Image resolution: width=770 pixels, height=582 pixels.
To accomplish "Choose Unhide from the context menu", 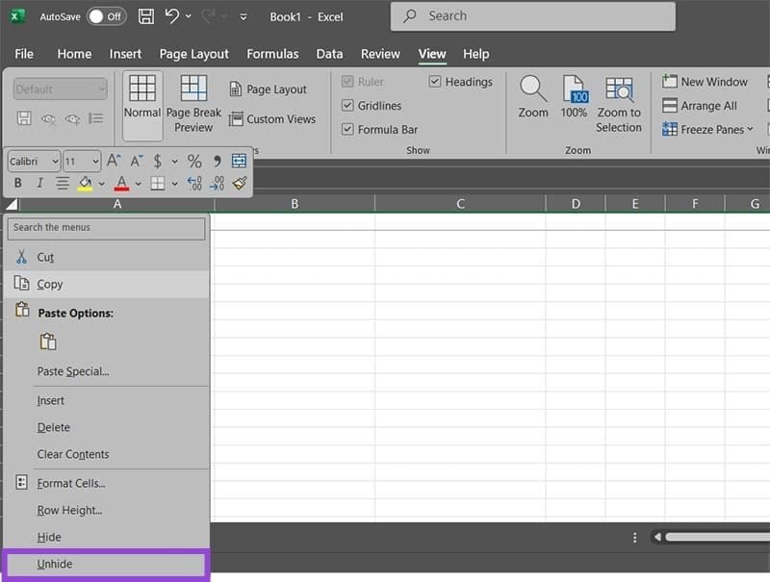I will (55, 564).
